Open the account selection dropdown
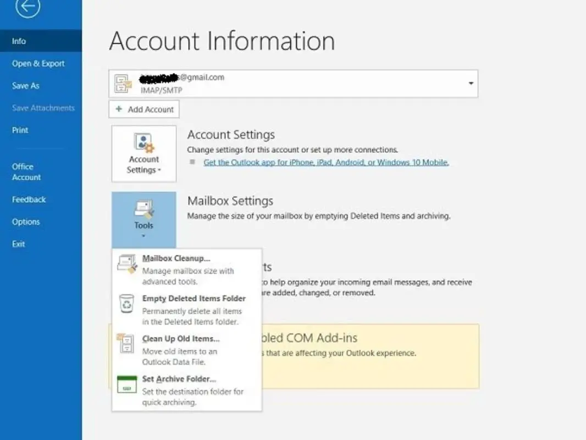This screenshot has height=440, width=586. pos(471,83)
